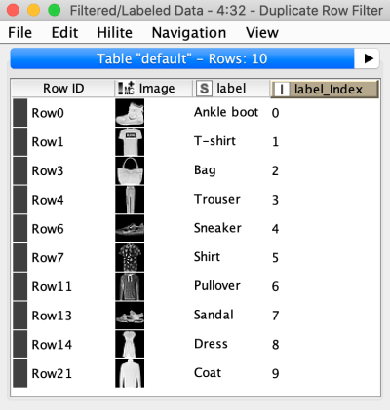Select the Table "default" Rows: 10 tab
The width and height of the screenshot is (390, 410).
[x=182, y=58]
